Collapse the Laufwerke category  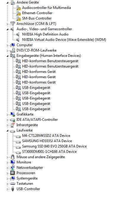click(x=7, y=131)
